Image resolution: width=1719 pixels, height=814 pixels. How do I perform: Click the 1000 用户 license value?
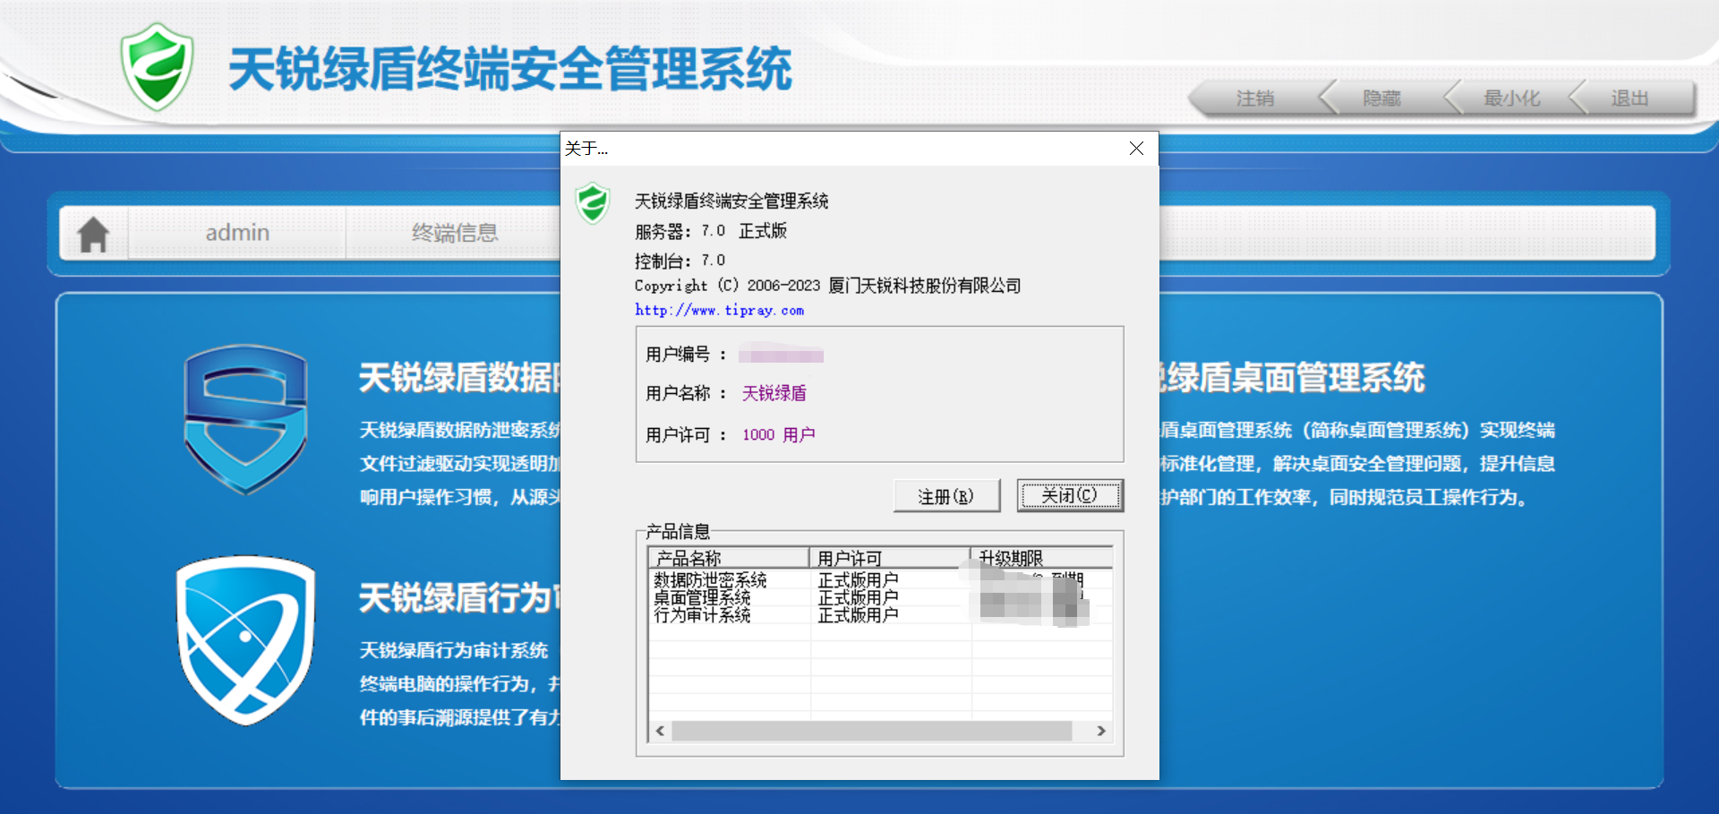click(778, 434)
